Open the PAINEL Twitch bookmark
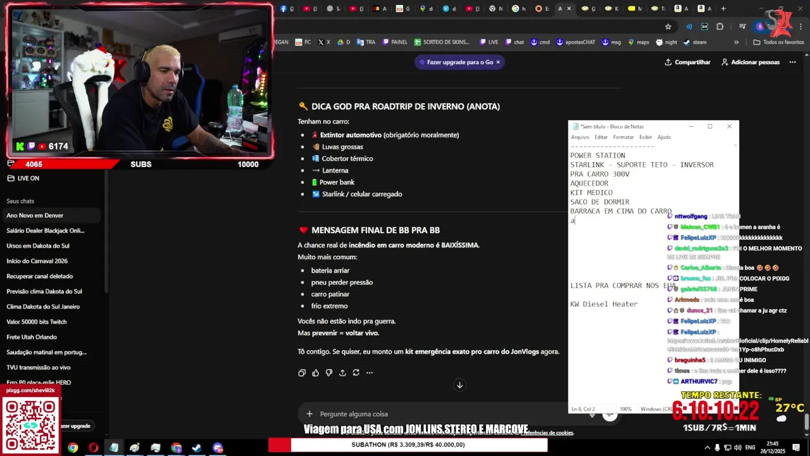 coord(395,42)
